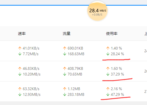Click download speed 7.72MB/s
The width and height of the screenshot is (147, 105).
(30, 54)
